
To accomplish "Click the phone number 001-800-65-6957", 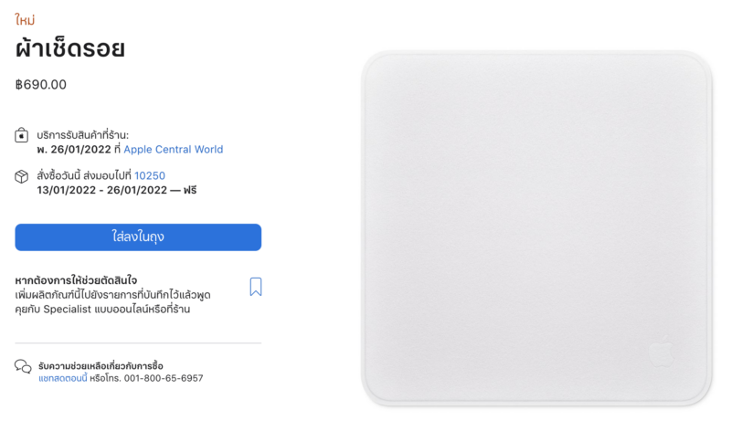I will point(164,378).
